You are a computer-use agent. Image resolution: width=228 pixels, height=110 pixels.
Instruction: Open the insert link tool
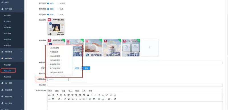coord(65,99)
